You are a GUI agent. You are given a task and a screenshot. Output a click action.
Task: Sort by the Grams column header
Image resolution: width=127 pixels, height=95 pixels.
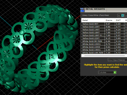110,20
